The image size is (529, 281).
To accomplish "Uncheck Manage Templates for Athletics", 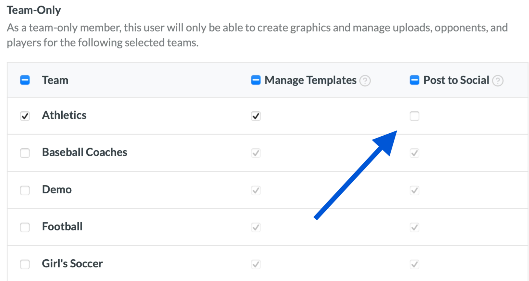I will 256,116.
